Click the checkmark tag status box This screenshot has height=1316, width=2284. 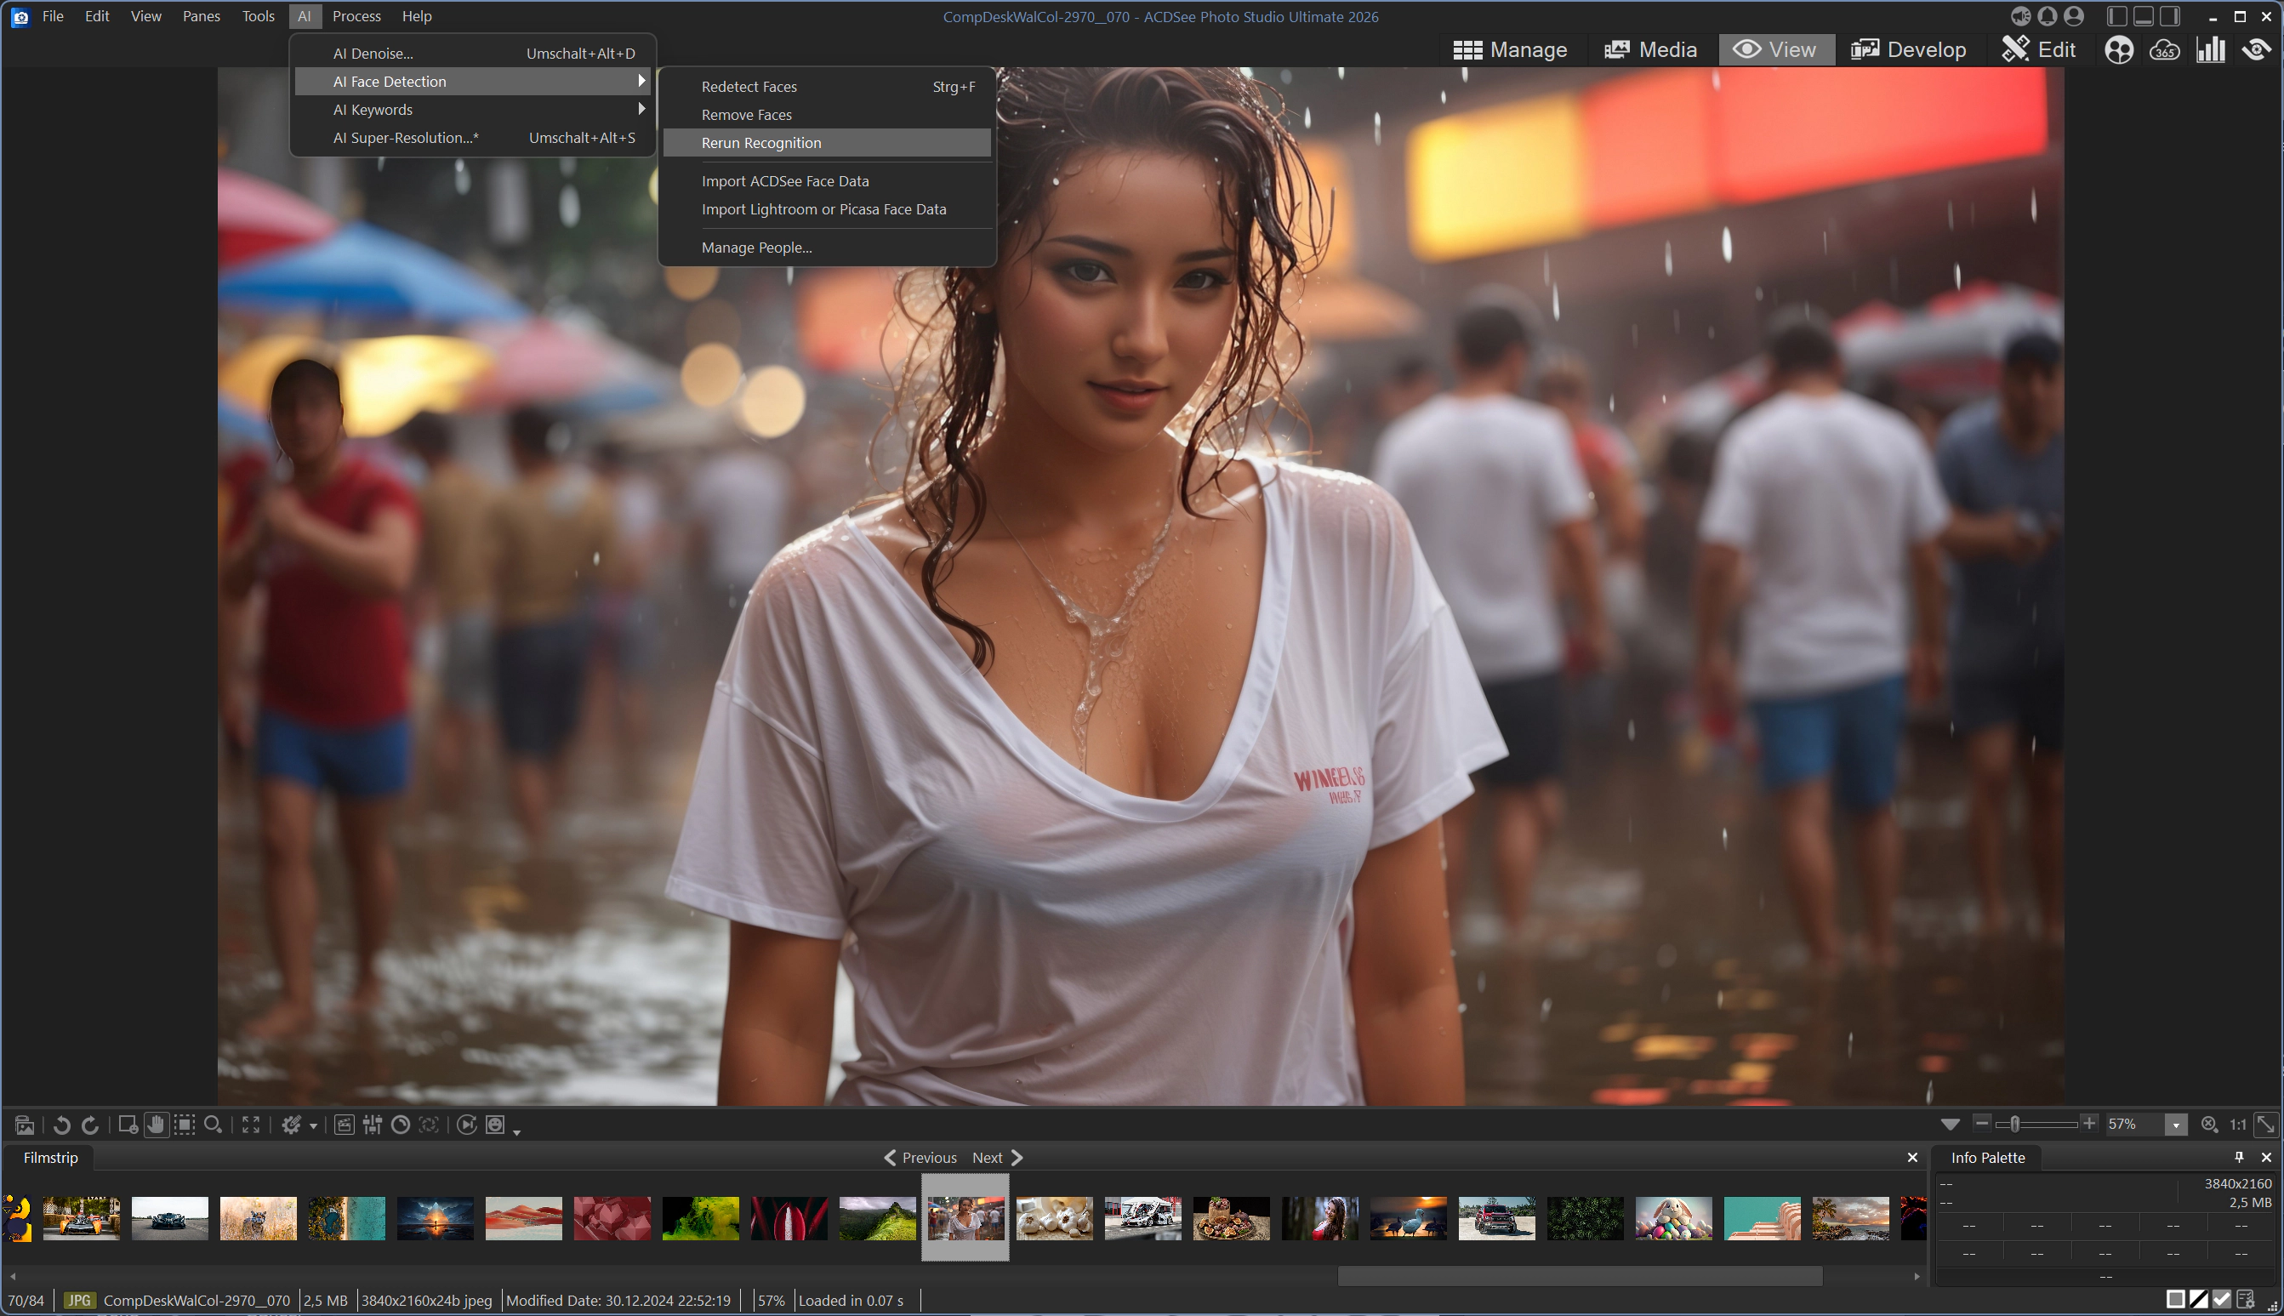[2222, 1300]
